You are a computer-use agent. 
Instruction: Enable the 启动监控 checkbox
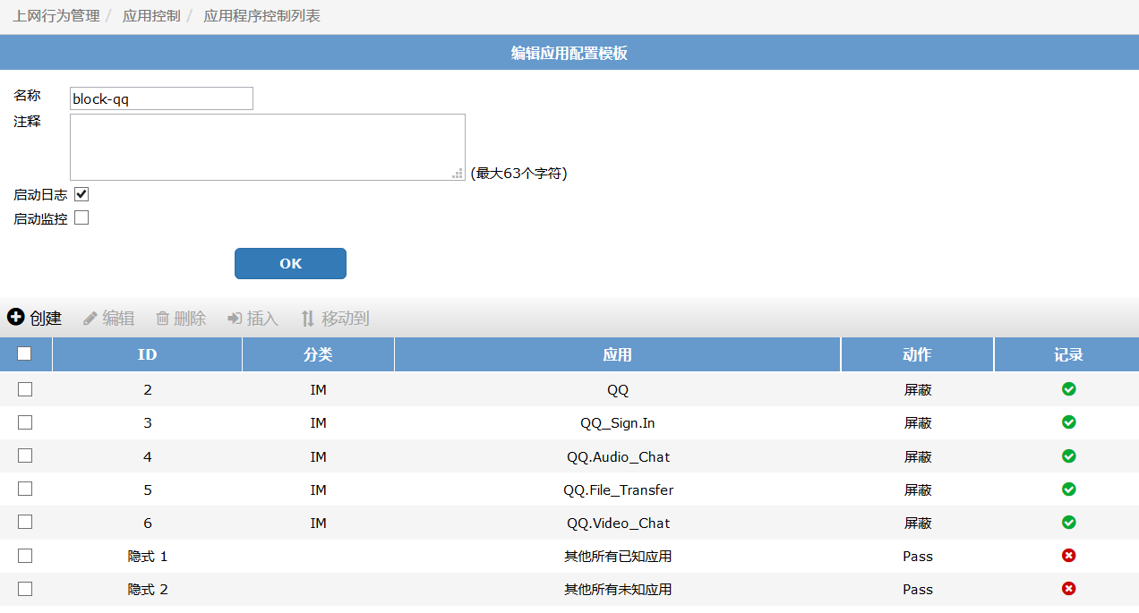coord(81,217)
